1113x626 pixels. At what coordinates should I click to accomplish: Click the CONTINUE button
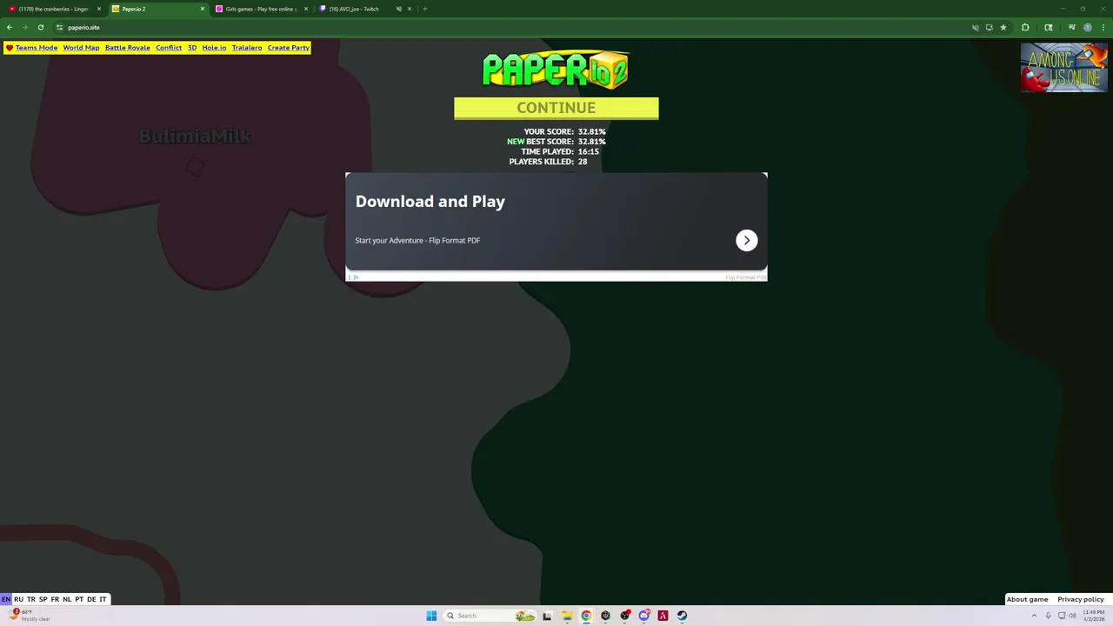(x=556, y=108)
